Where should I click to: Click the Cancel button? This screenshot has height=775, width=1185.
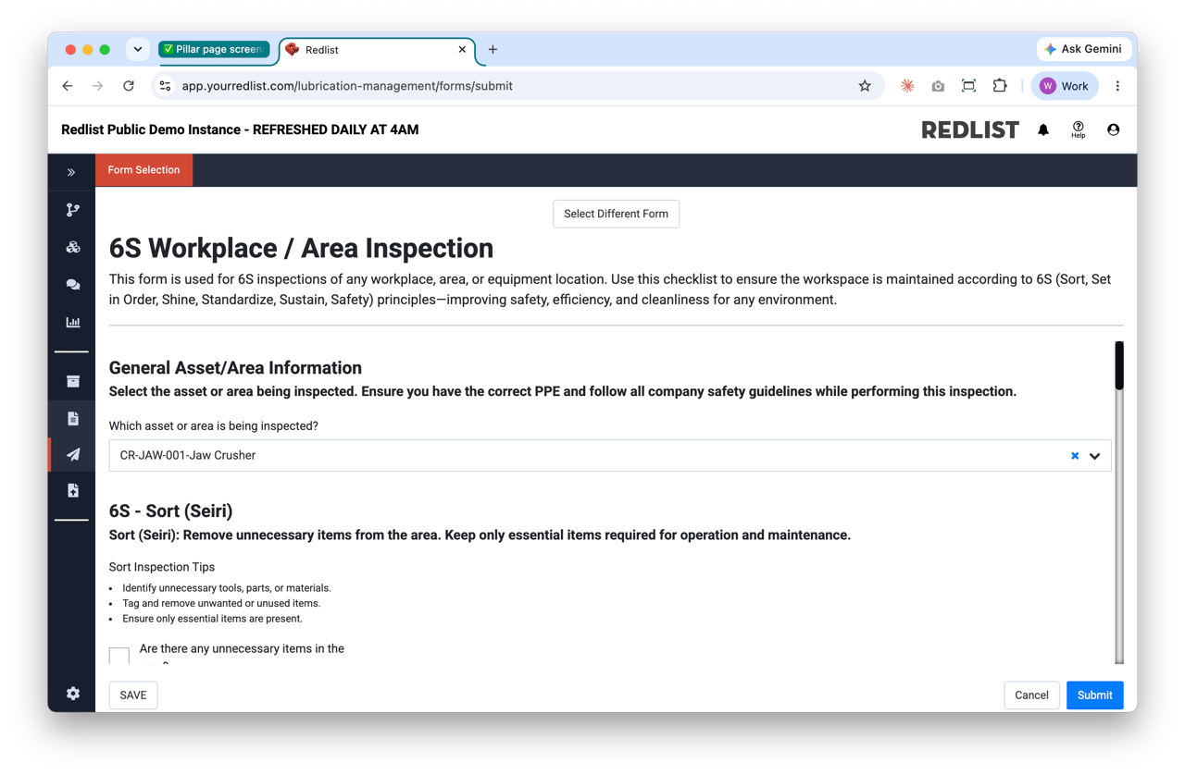point(1031,695)
